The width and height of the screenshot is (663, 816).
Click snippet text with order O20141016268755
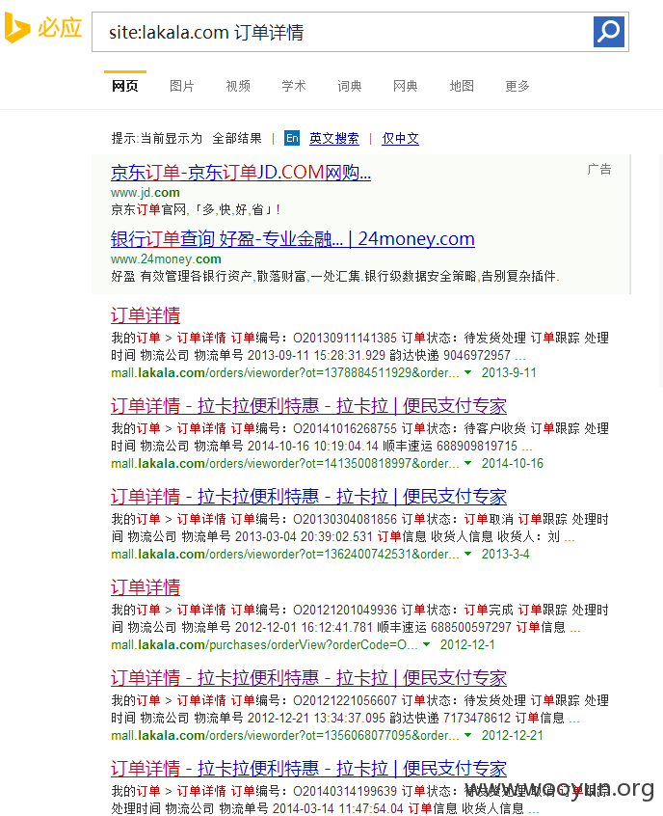tap(359, 437)
